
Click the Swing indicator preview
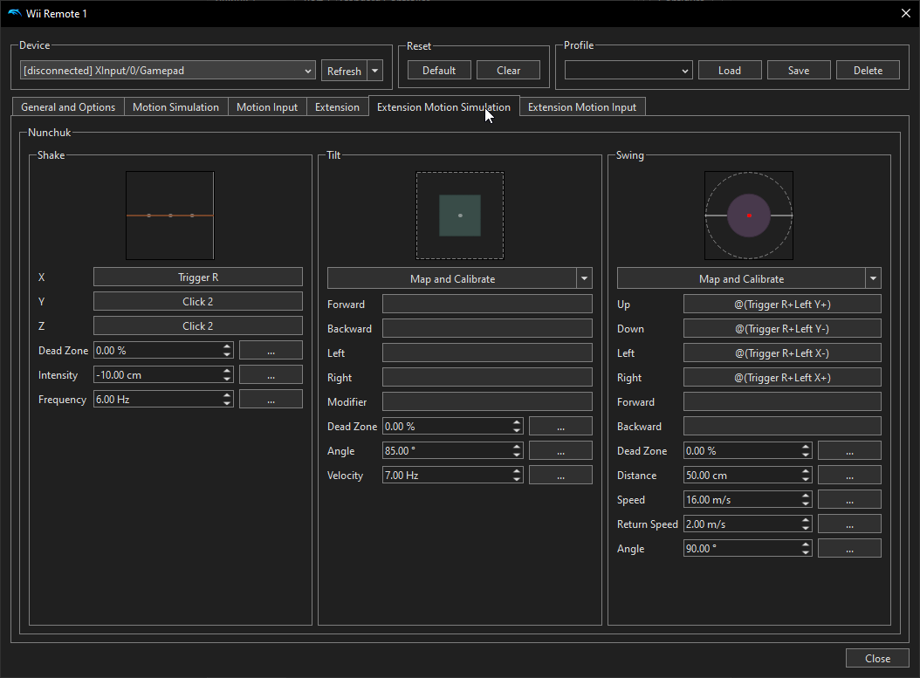pyautogui.click(x=749, y=216)
